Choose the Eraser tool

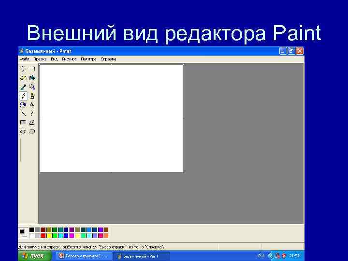(x=23, y=78)
